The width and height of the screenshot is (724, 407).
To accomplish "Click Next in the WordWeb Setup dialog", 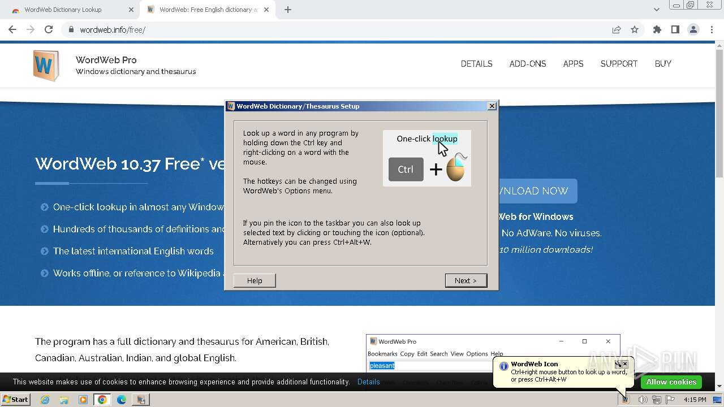I will tap(466, 280).
